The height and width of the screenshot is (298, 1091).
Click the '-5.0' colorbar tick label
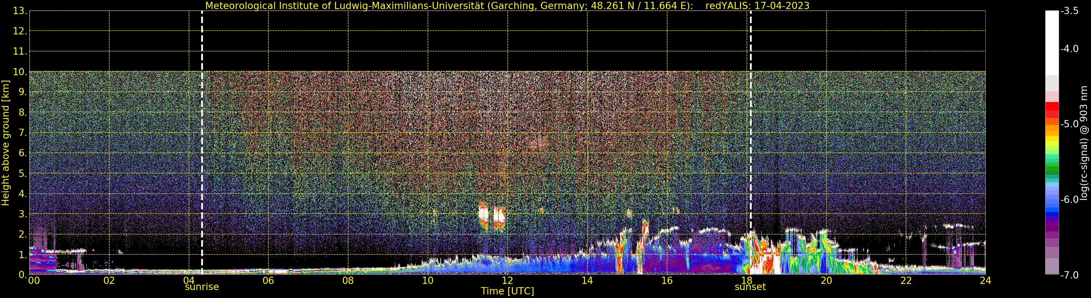tap(1069, 124)
